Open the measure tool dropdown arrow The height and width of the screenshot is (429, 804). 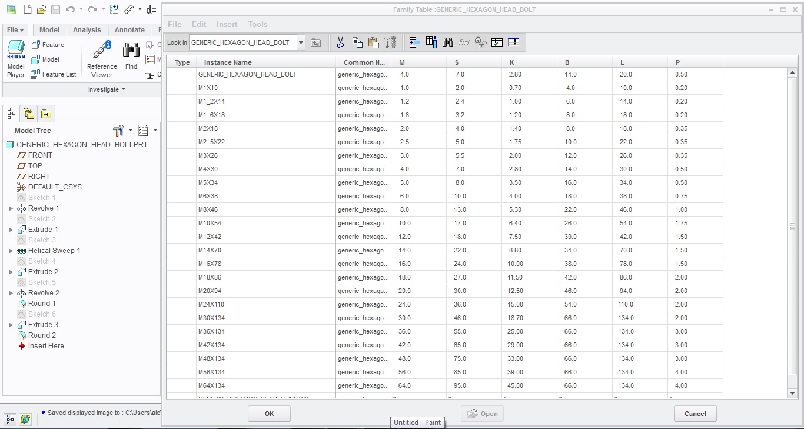139,9
